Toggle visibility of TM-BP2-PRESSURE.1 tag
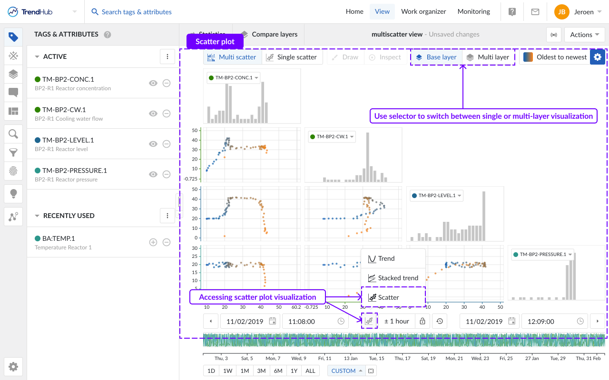 pyautogui.click(x=153, y=174)
